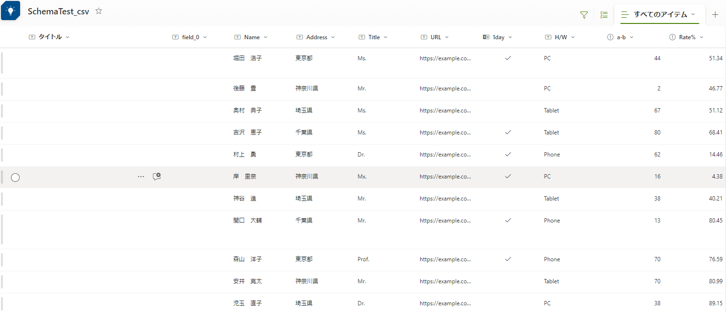Image resolution: width=726 pixels, height=312 pixels.
Task: Click the name 児玉 直子
Action: [248, 303]
